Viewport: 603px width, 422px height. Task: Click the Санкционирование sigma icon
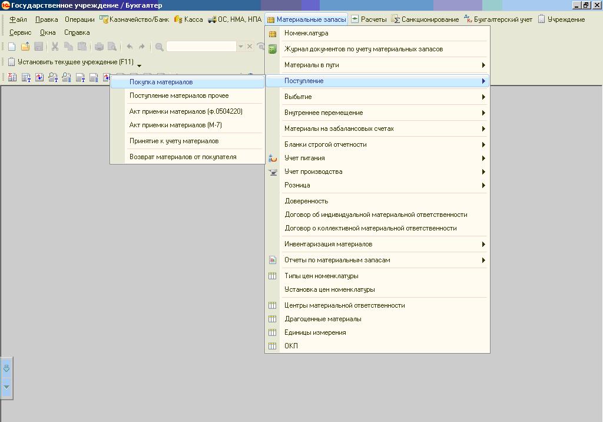[x=396, y=19]
